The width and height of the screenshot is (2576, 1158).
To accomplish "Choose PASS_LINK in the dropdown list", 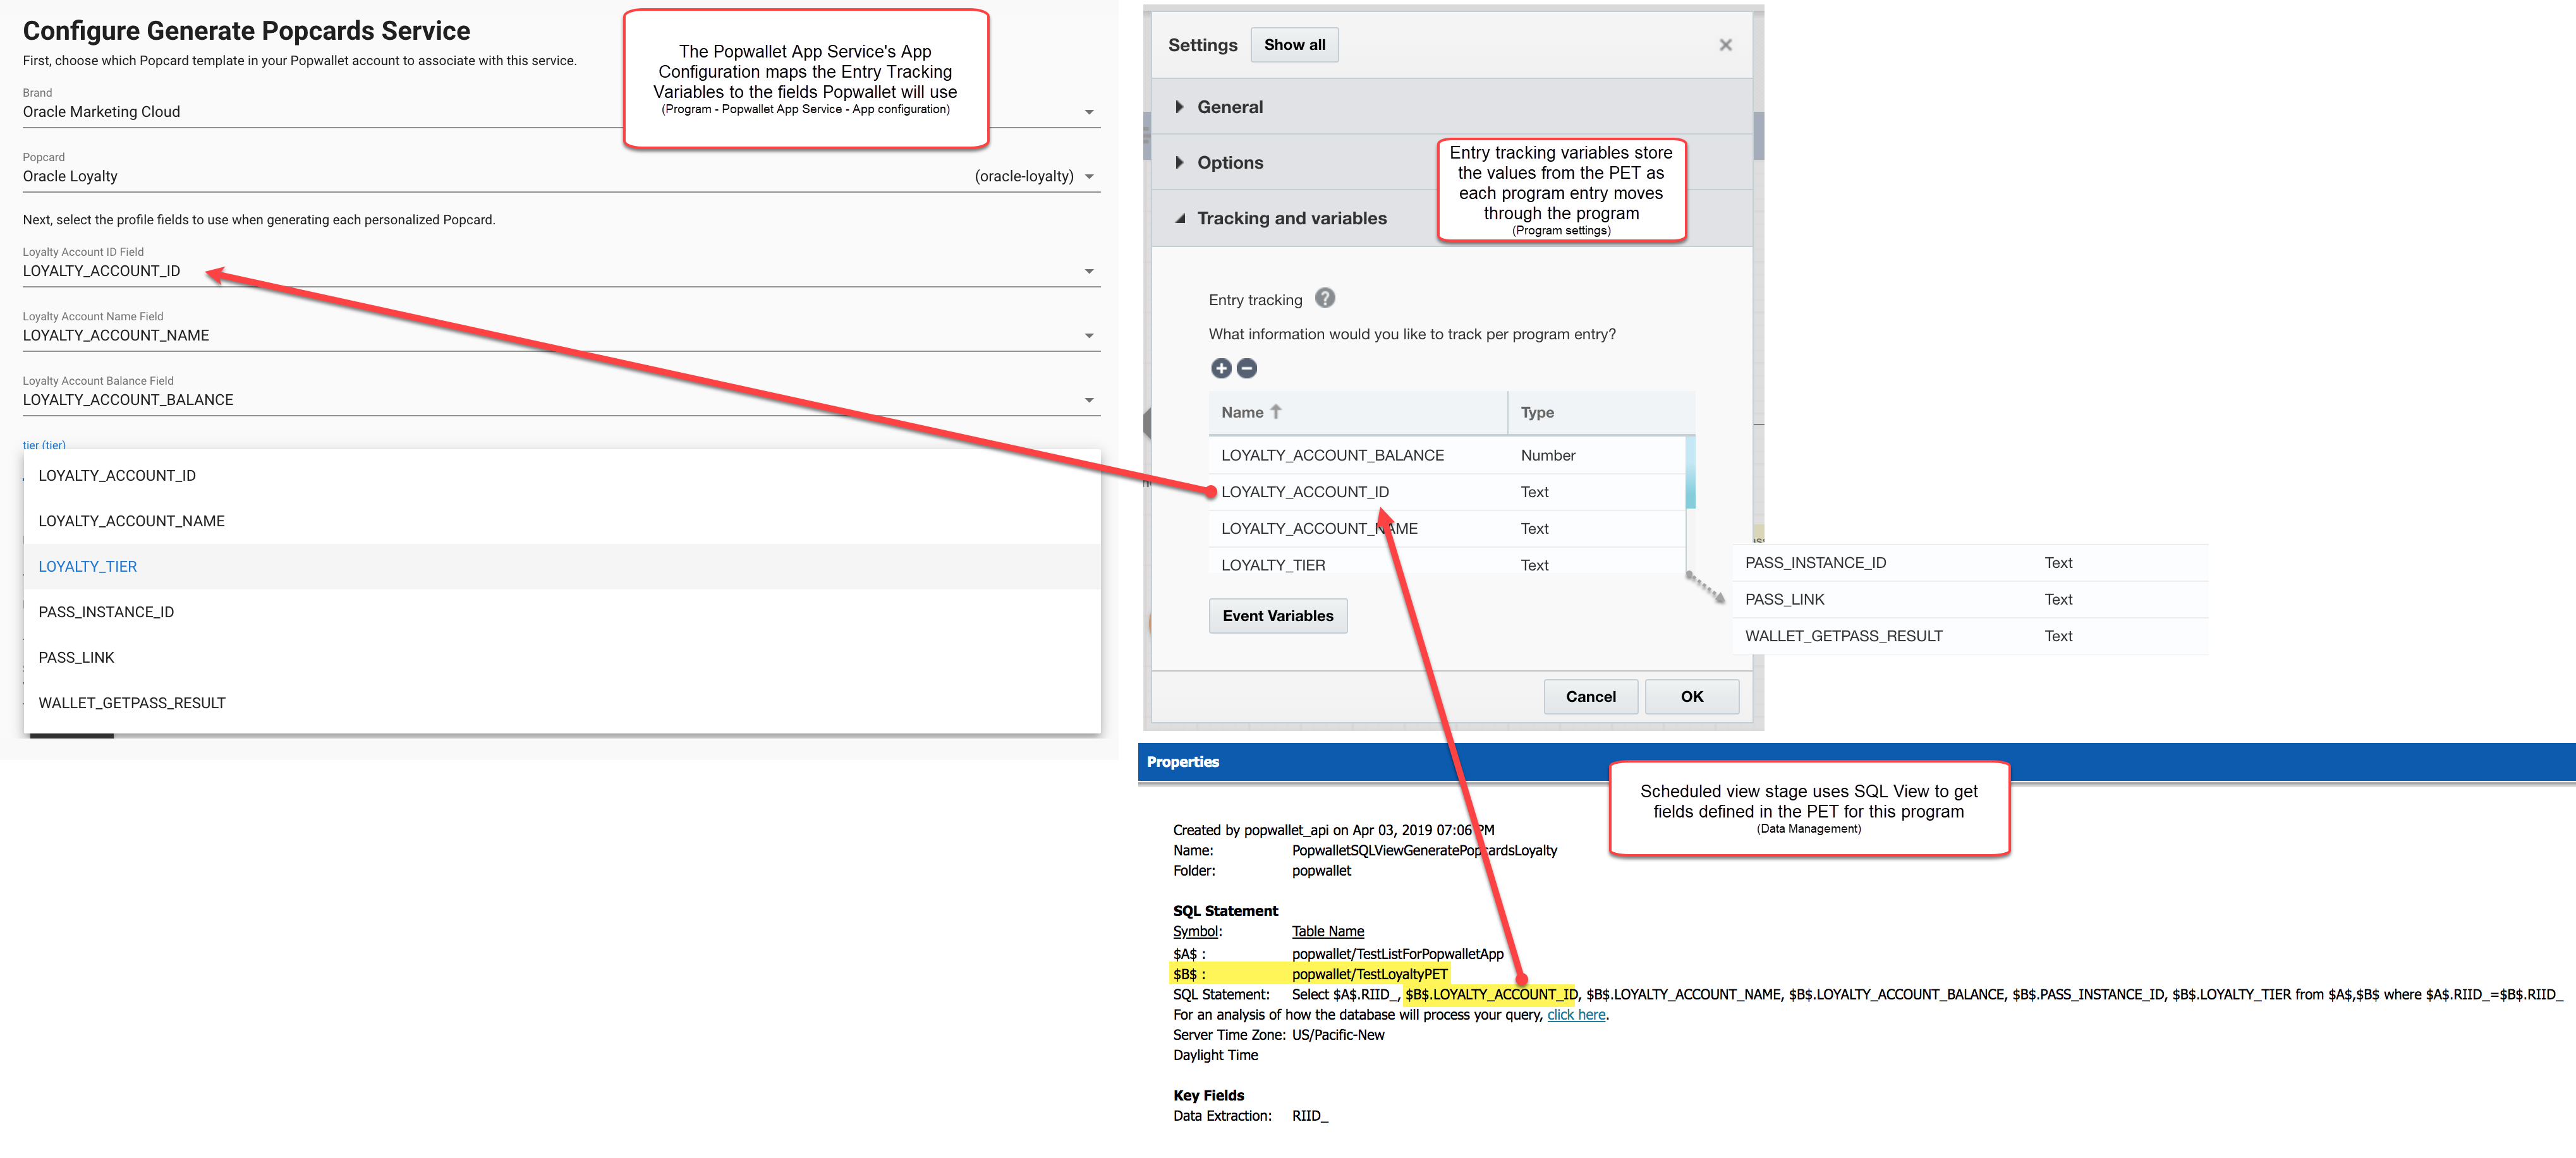I will pos(77,657).
